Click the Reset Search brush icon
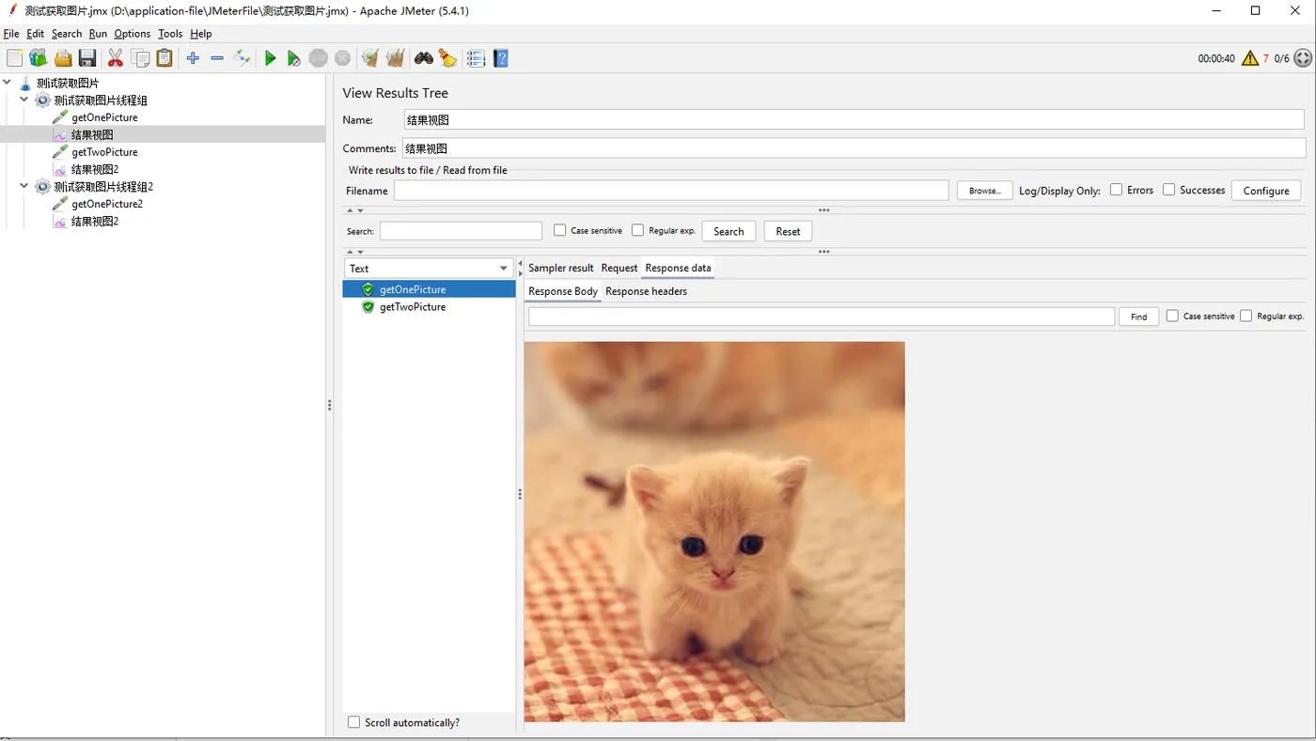This screenshot has width=1316, height=741. tap(448, 58)
